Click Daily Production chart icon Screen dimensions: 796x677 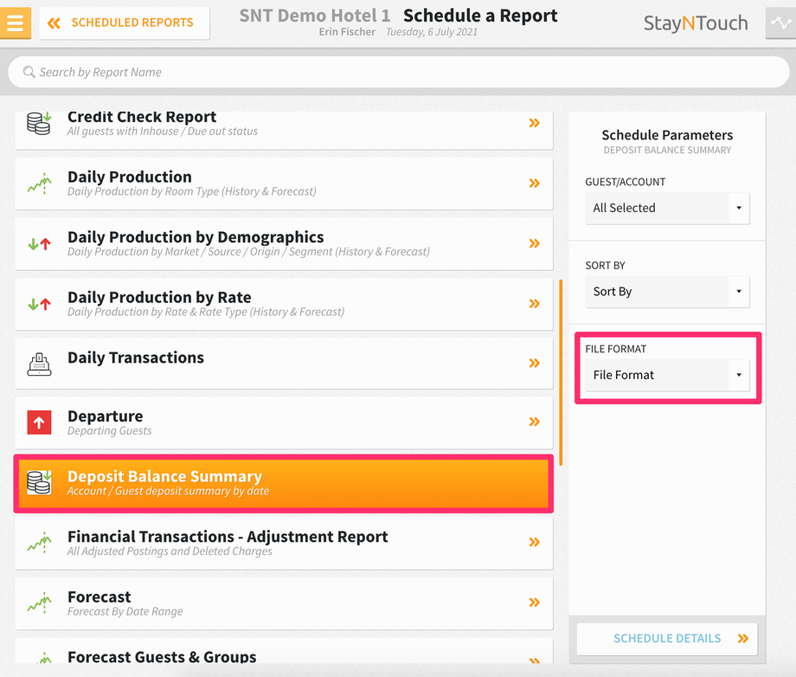coord(39,184)
